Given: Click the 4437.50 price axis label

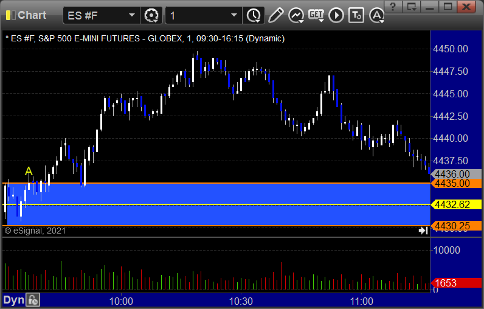Looking at the screenshot, I should point(451,161).
